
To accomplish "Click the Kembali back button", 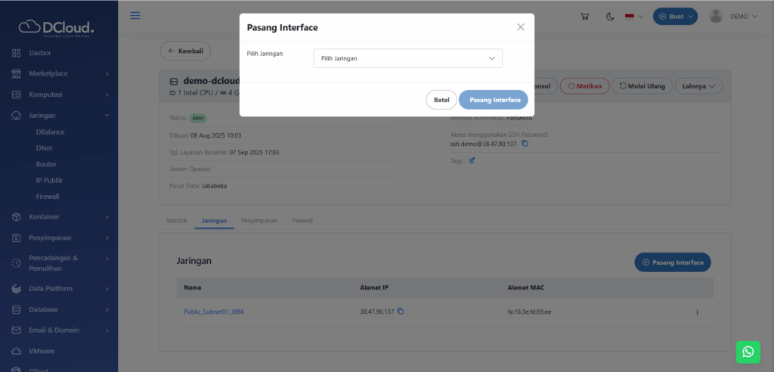I will point(185,51).
